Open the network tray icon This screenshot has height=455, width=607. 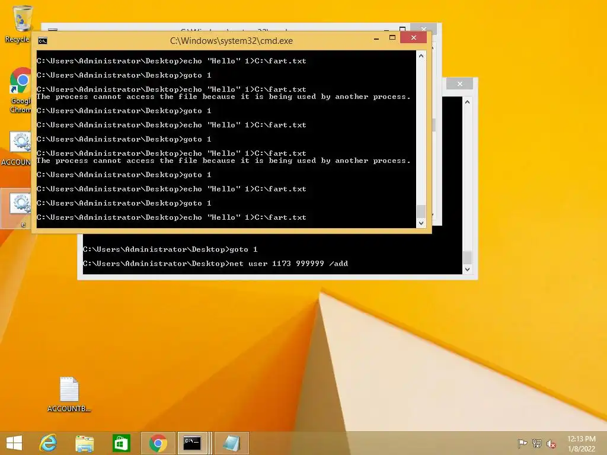point(537,443)
